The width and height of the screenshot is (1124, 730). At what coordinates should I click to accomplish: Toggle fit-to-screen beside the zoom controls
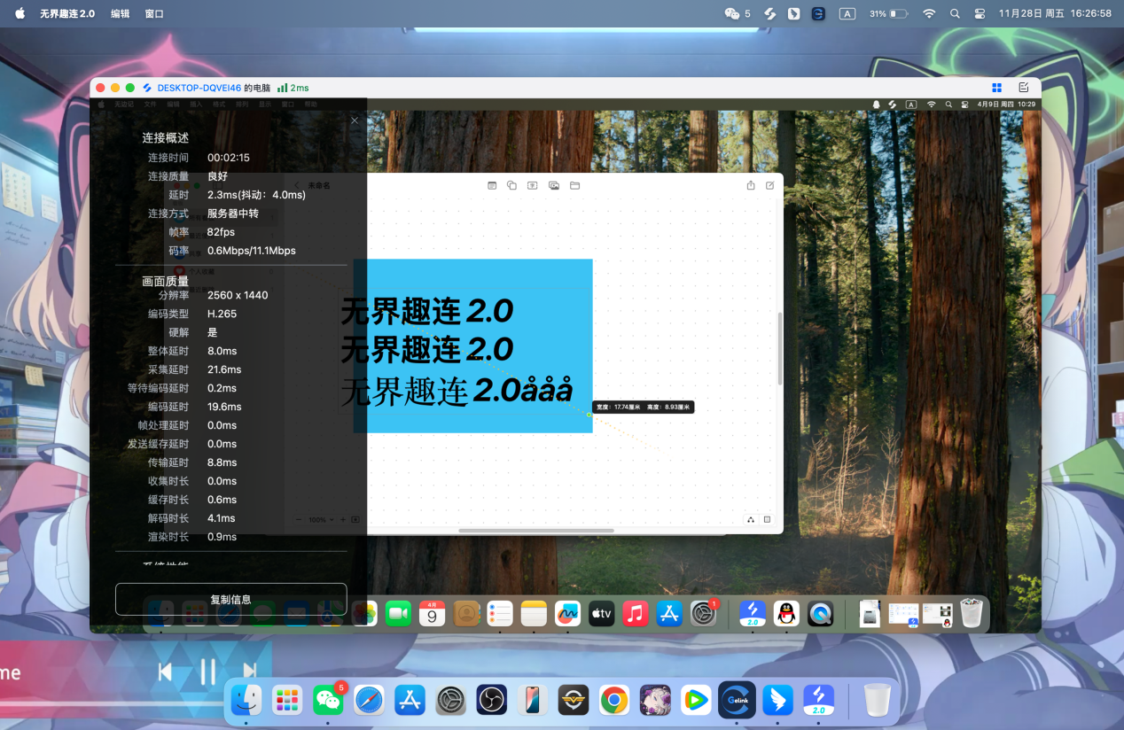pyautogui.click(x=355, y=520)
